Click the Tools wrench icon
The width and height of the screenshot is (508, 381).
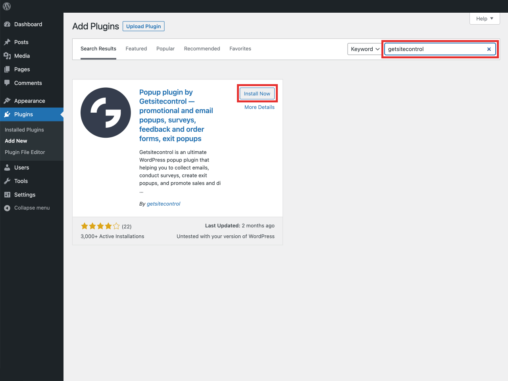click(x=7, y=181)
